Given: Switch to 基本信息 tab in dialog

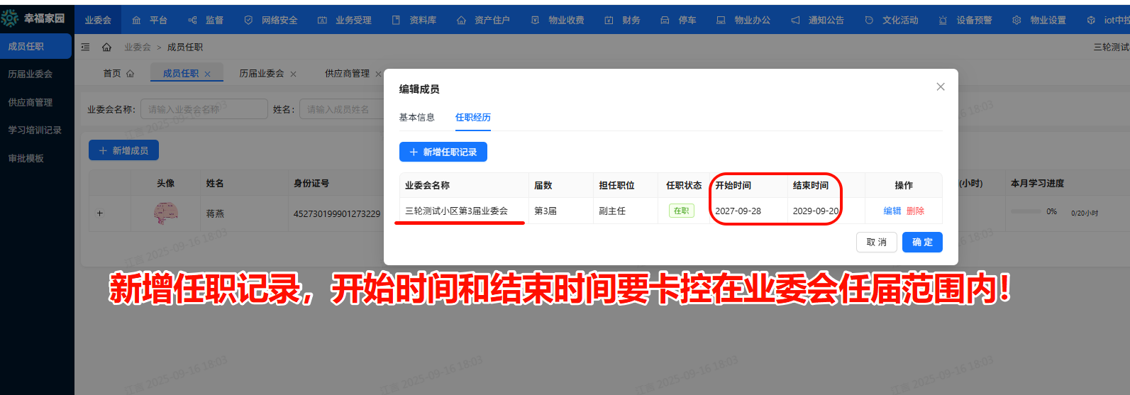Looking at the screenshot, I should click(x=417, y=117).
